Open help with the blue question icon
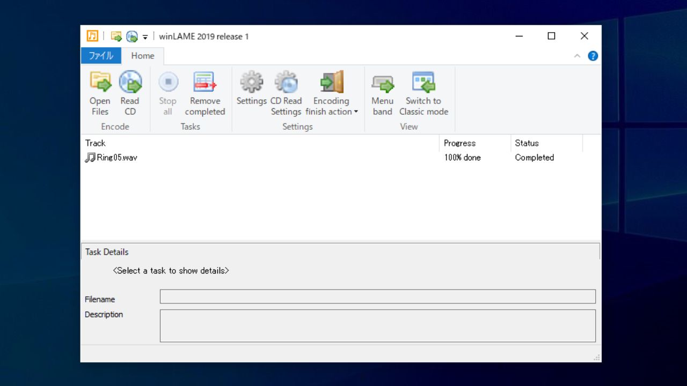Viewport: 687px width, 386px height. click(x=593, y=56)
